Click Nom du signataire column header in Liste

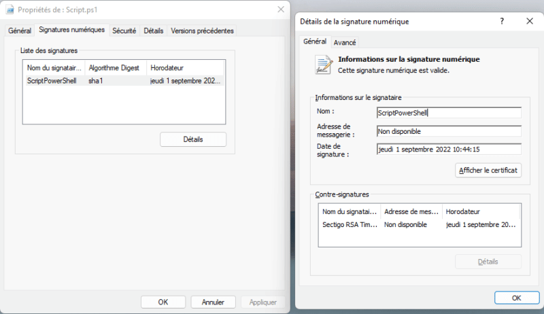pos(54,68)
